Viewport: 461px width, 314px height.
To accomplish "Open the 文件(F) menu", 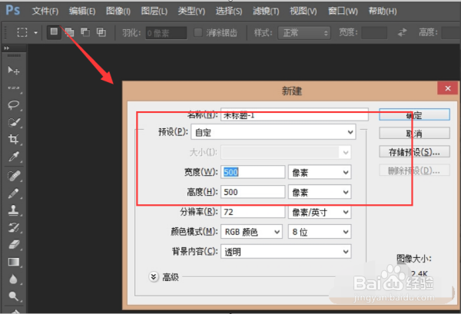I will (45, 12).
